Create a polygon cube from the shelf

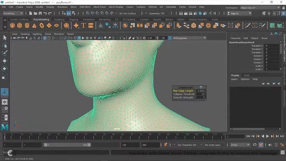point(20,25)
